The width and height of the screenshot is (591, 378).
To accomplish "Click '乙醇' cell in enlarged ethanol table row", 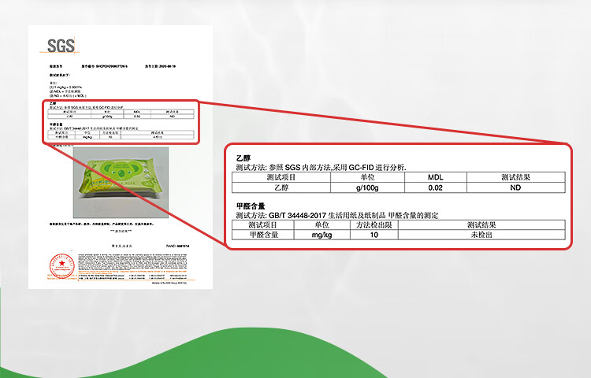I will pyautogui.click(x=281, y=187).
